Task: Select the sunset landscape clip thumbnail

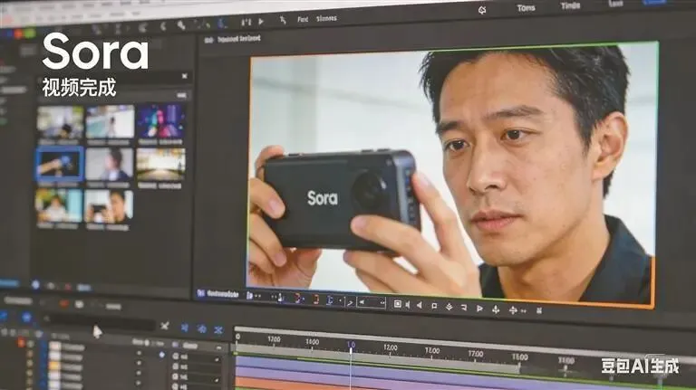Action: 160,164
